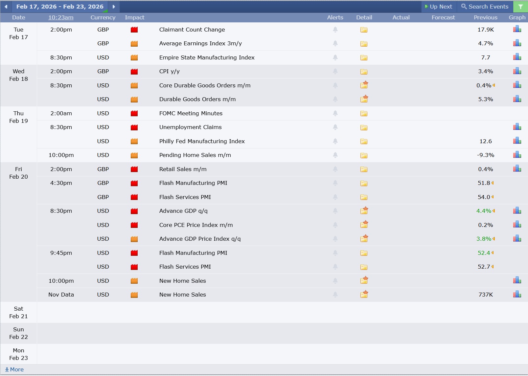Image resolution: width=528 pixels, height=376 pixels.
Task: Toggle alert bell for Durable Goods Orders m/m
Action: coord(335,99)
